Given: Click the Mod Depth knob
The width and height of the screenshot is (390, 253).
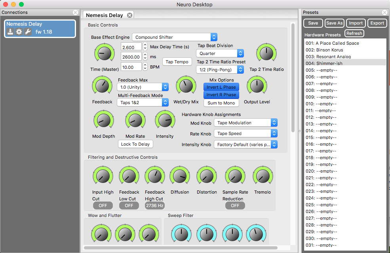Looking at the screenshot, I should click(104, 120).
